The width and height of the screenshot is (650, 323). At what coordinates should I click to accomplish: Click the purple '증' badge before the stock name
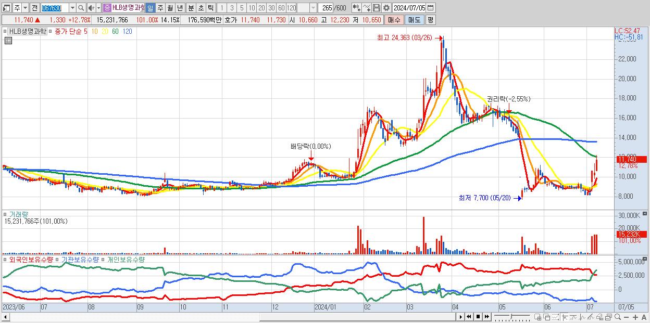pyautogui.click(x=107, y=8)
